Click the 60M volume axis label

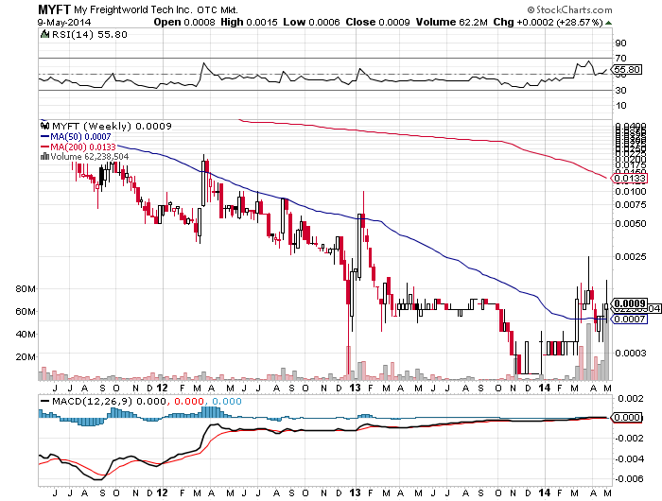(26, 312)
